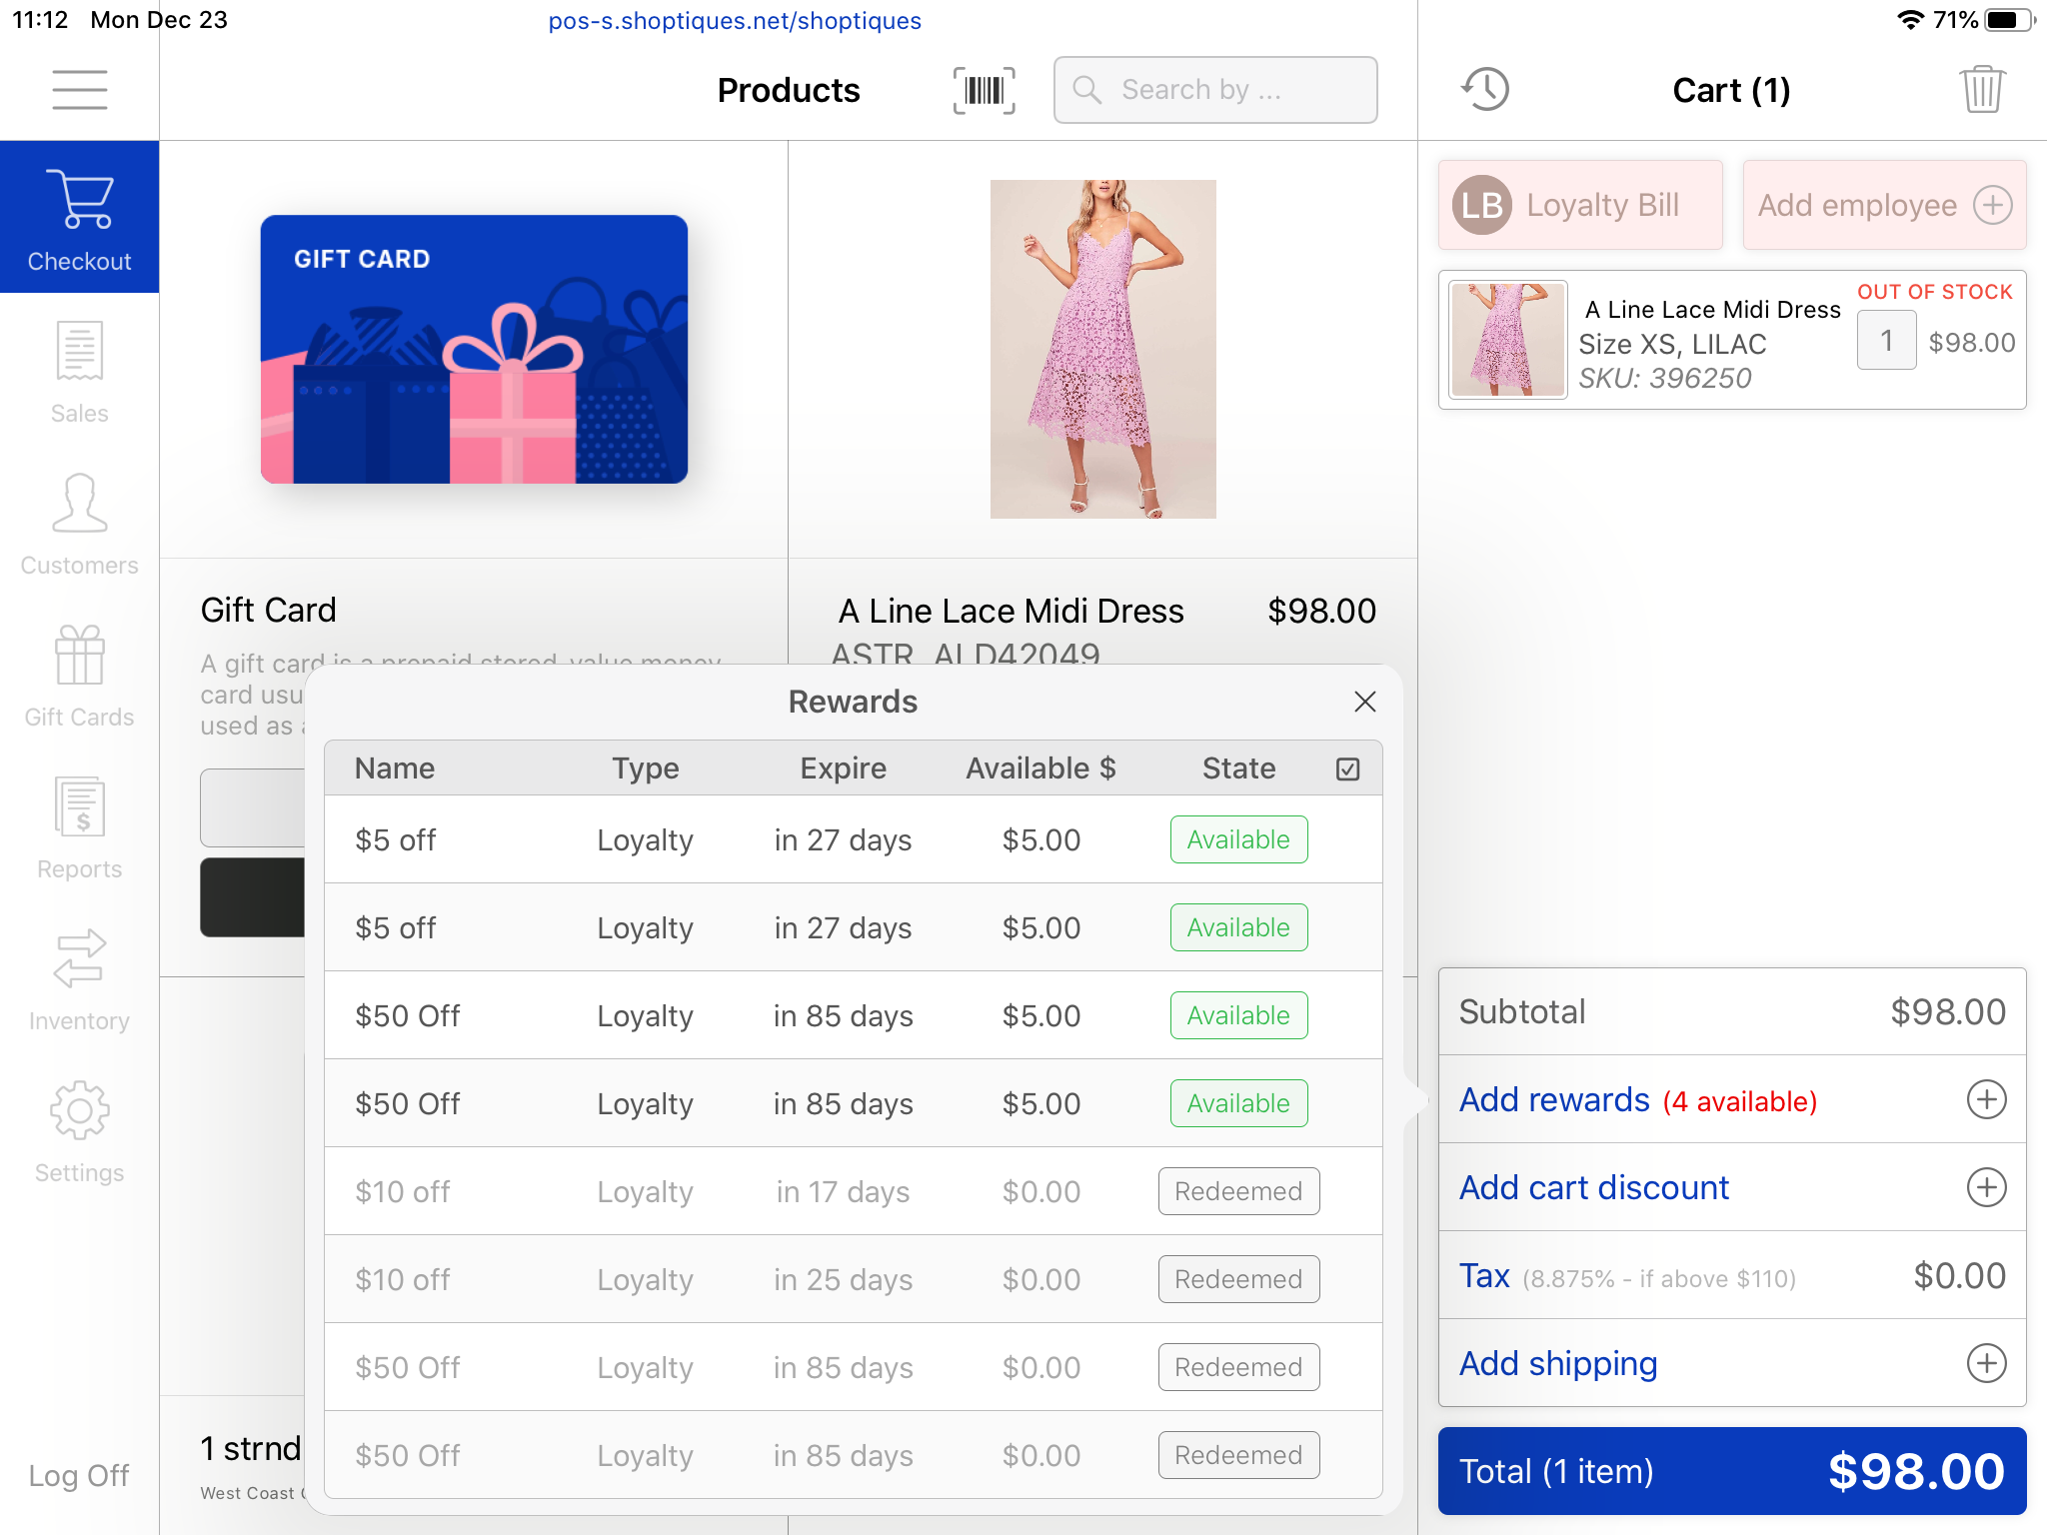The height and width of the screenshot is (1535, 2047).
Task: Tap the Type column header
Action: pyautogui.click(x=645, y=767)
